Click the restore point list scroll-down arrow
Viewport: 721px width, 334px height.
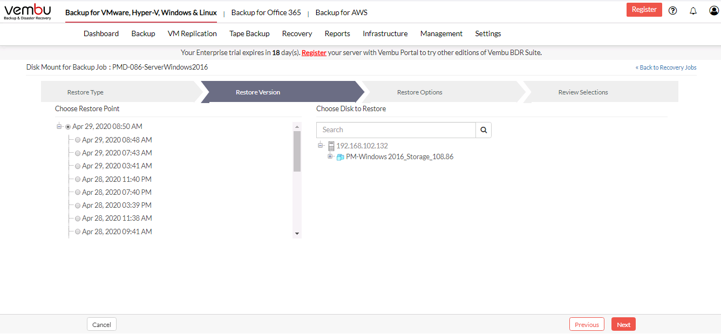tap(297, 234)
